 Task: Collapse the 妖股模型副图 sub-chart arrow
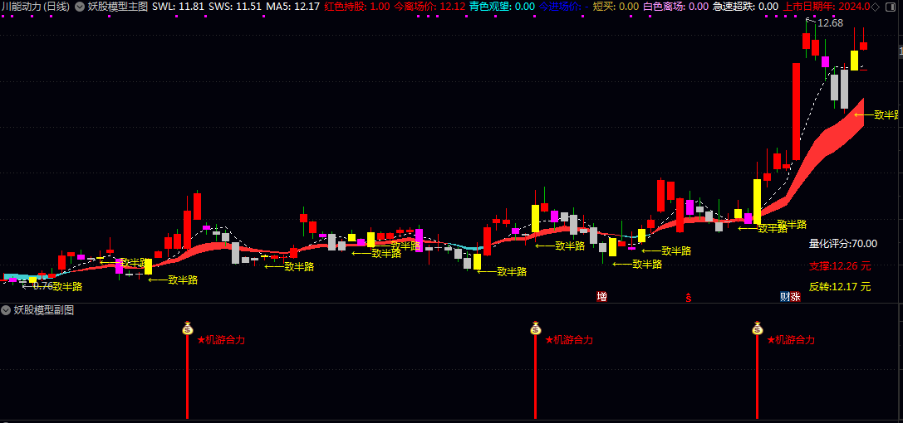tap(7, 310)
